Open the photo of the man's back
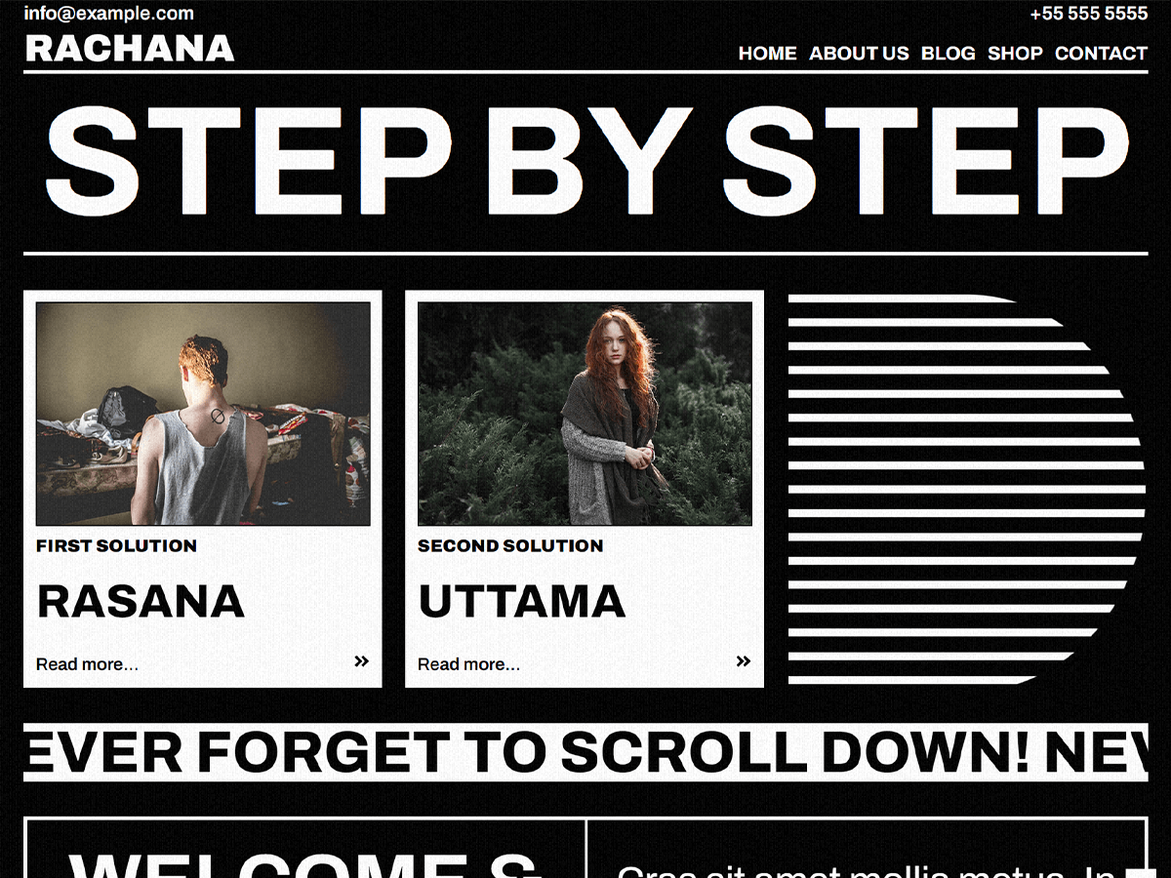This screenshot has width=1171, height=878. point(203,414)
